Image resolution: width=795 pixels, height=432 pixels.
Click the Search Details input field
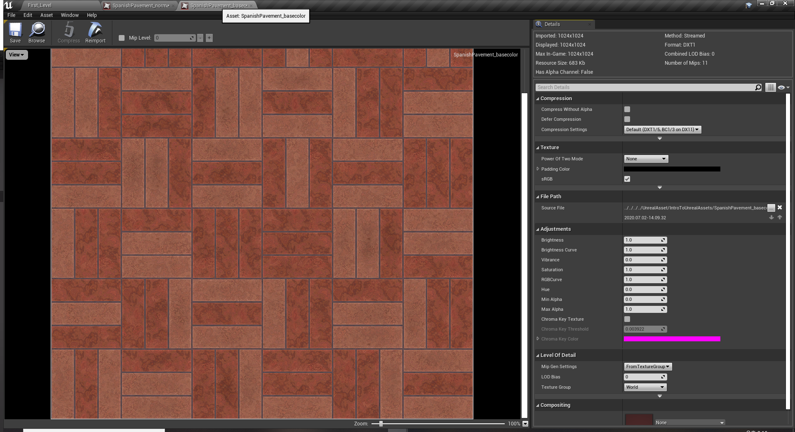click(x=645, y=87)
